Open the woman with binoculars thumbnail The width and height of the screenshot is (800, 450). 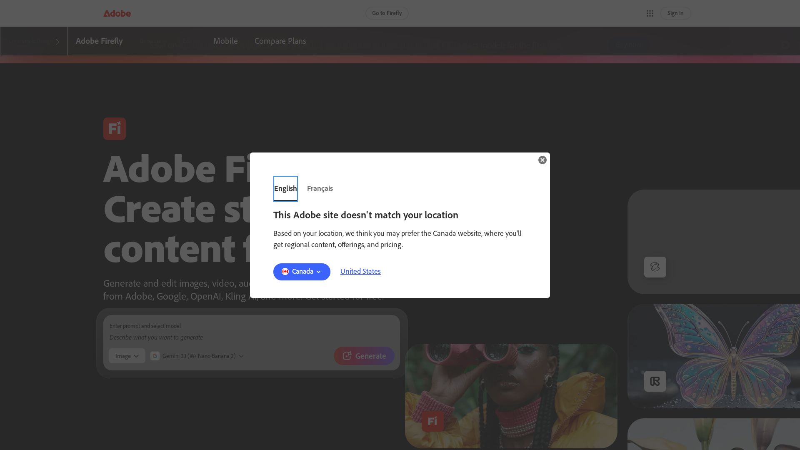coord(511,396)
